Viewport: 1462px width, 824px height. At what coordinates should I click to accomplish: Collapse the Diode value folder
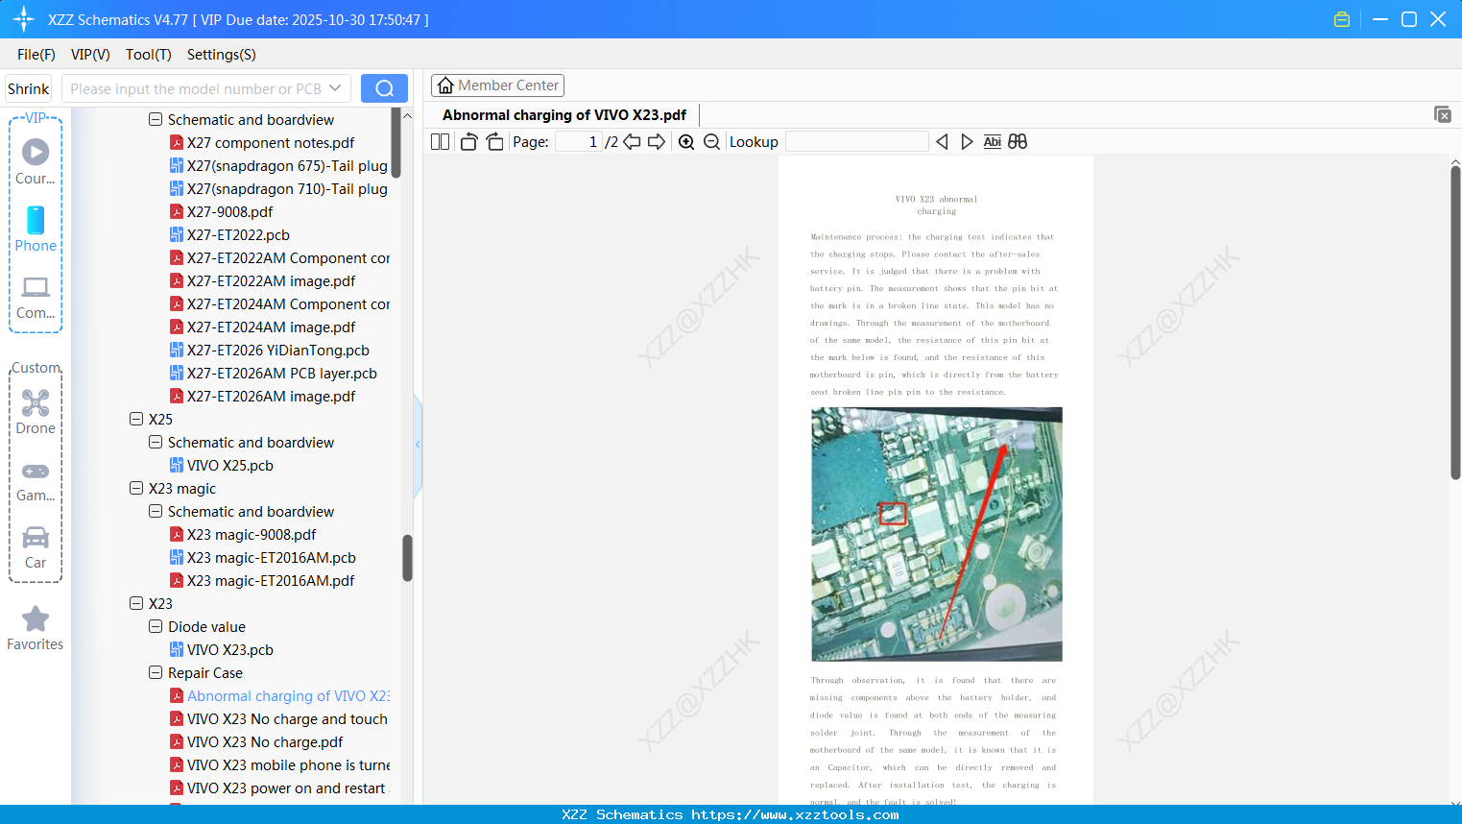[156, 626]
